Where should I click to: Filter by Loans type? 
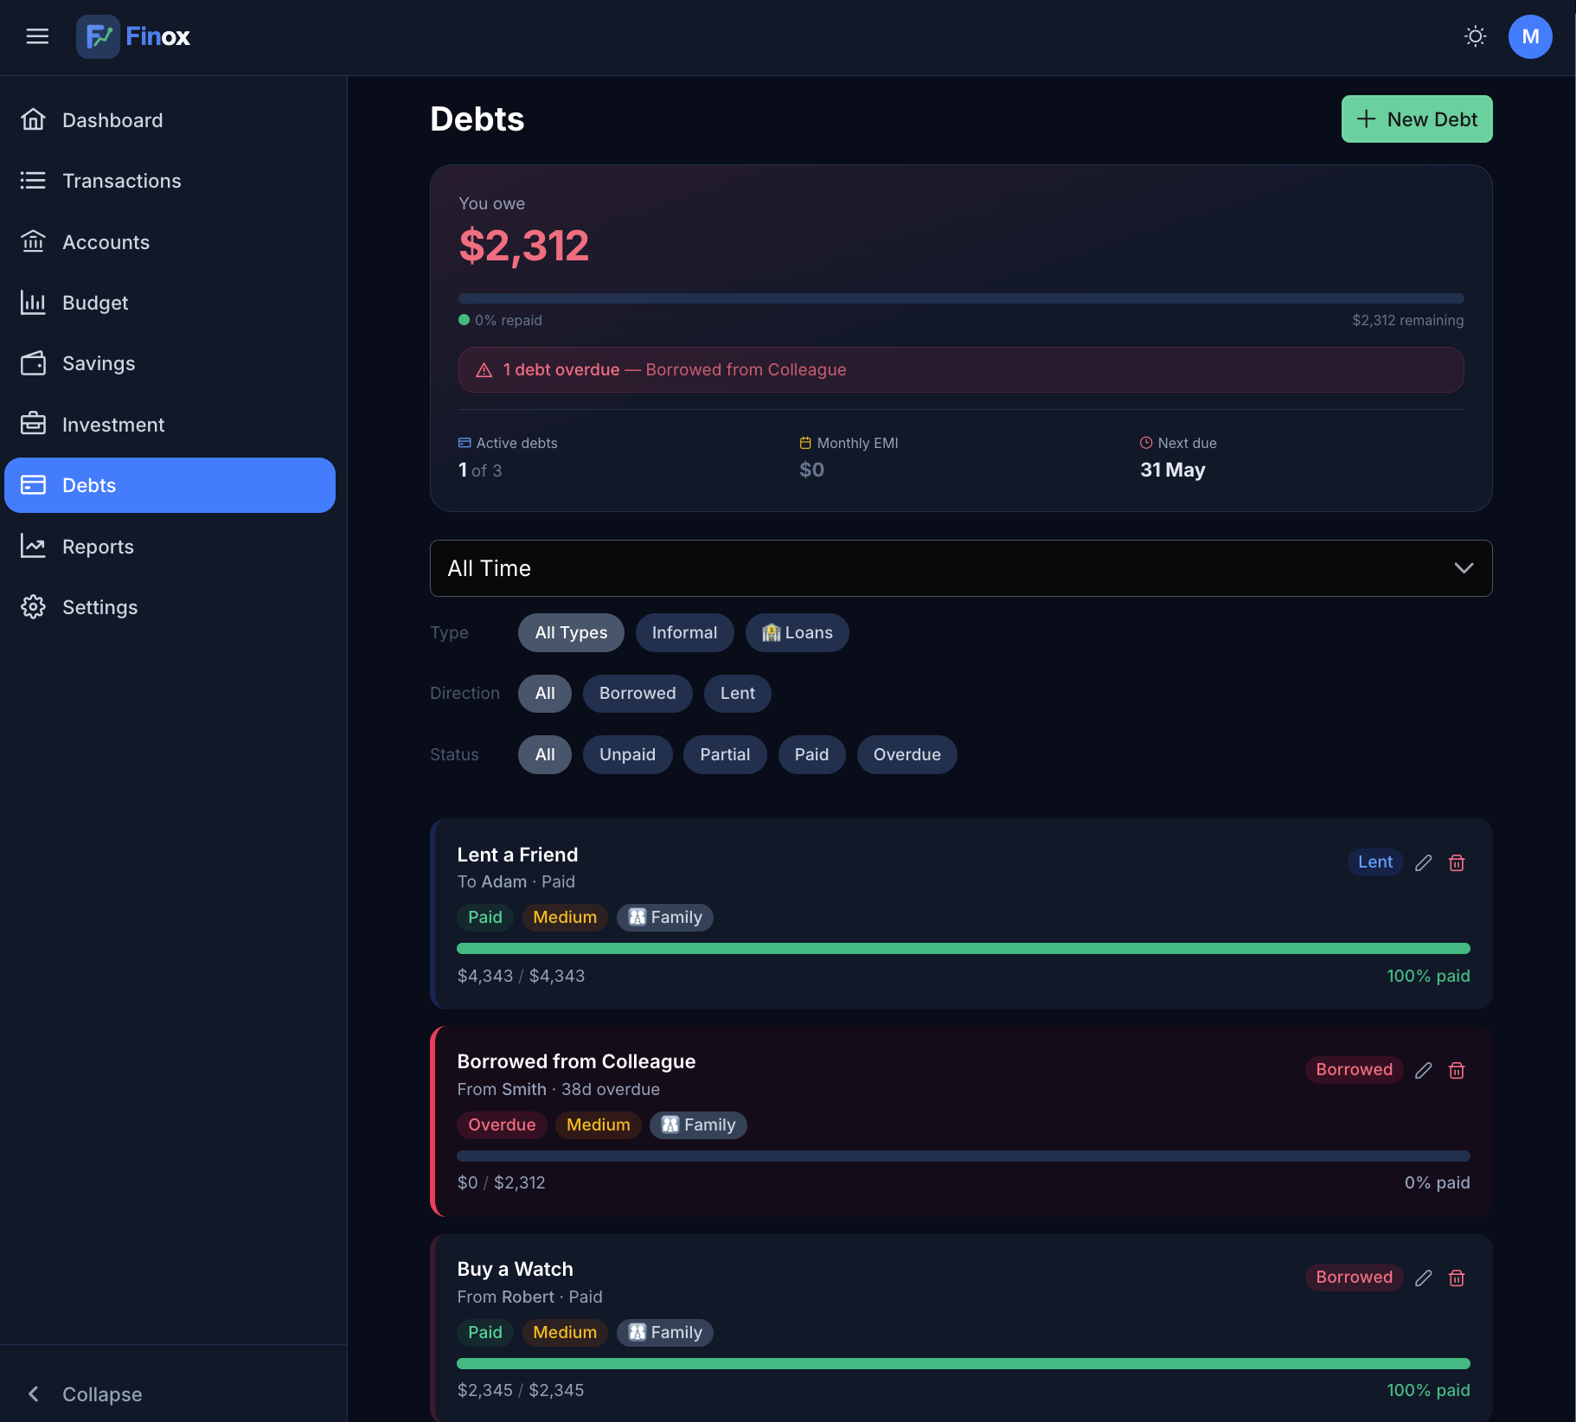click(797, 632)
